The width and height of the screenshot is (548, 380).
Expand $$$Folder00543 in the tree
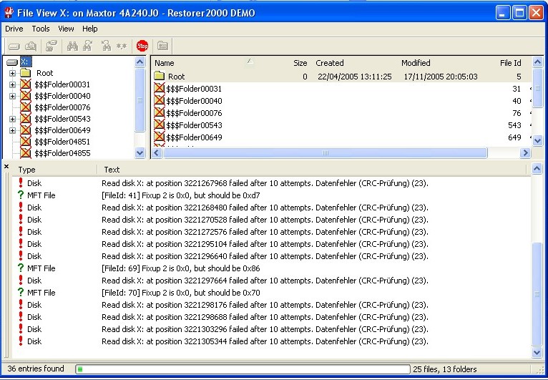tap(13, 119)
